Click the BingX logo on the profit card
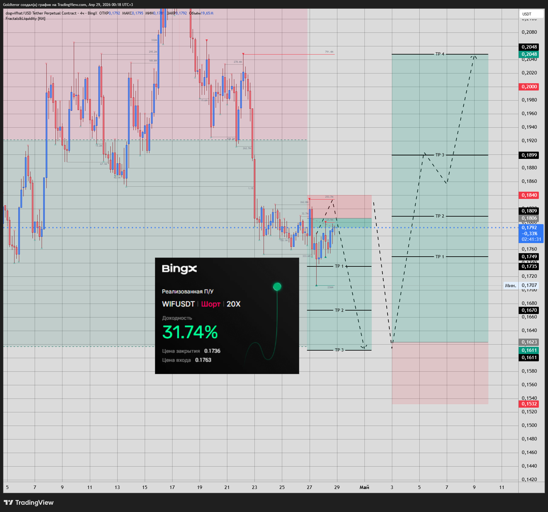 (x=179, y=269)
